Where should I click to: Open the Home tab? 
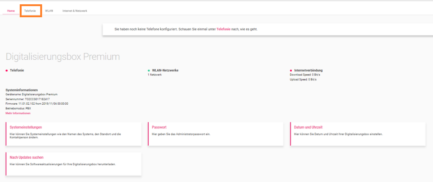pyautogui.click(x=11, y=11)
